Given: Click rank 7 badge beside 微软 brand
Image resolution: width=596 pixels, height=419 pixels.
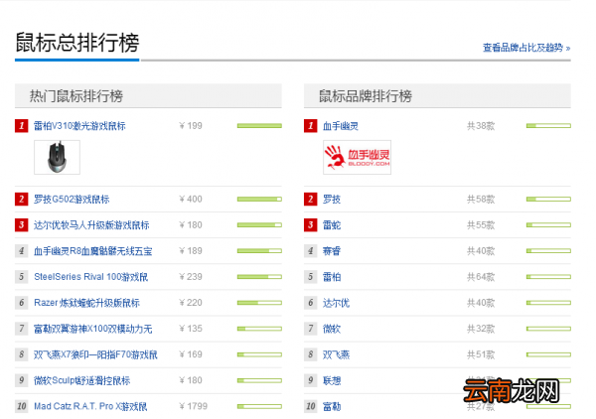Looking at the screenshot, I should (x=311, y=329).
